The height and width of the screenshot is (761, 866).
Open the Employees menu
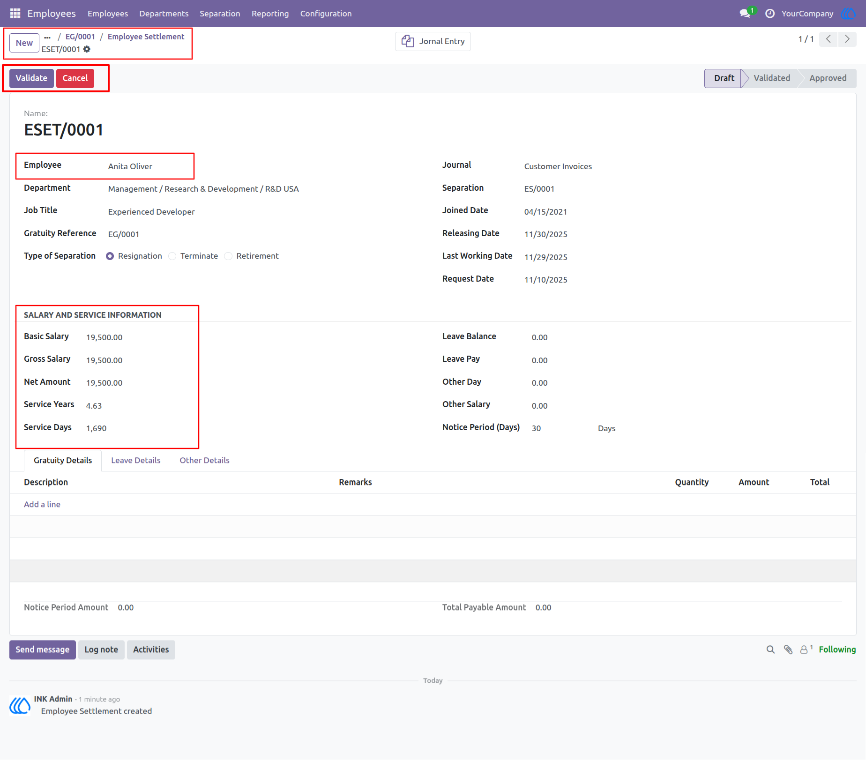click(x=108, y=14)
